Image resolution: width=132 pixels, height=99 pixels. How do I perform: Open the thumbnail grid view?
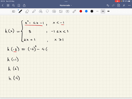click(8, 5)
